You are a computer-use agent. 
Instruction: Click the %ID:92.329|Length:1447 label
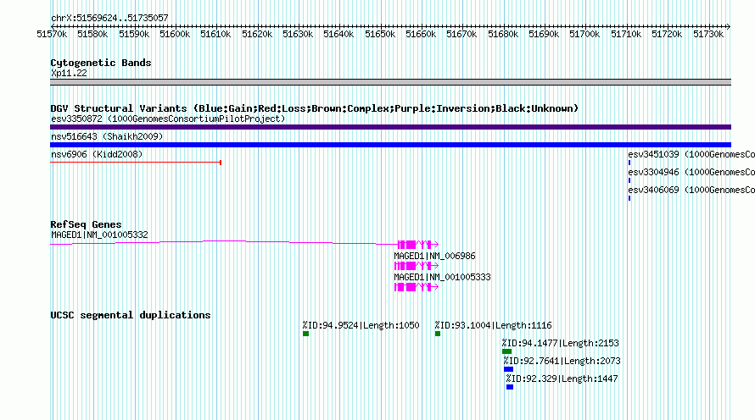click(562, 379)
